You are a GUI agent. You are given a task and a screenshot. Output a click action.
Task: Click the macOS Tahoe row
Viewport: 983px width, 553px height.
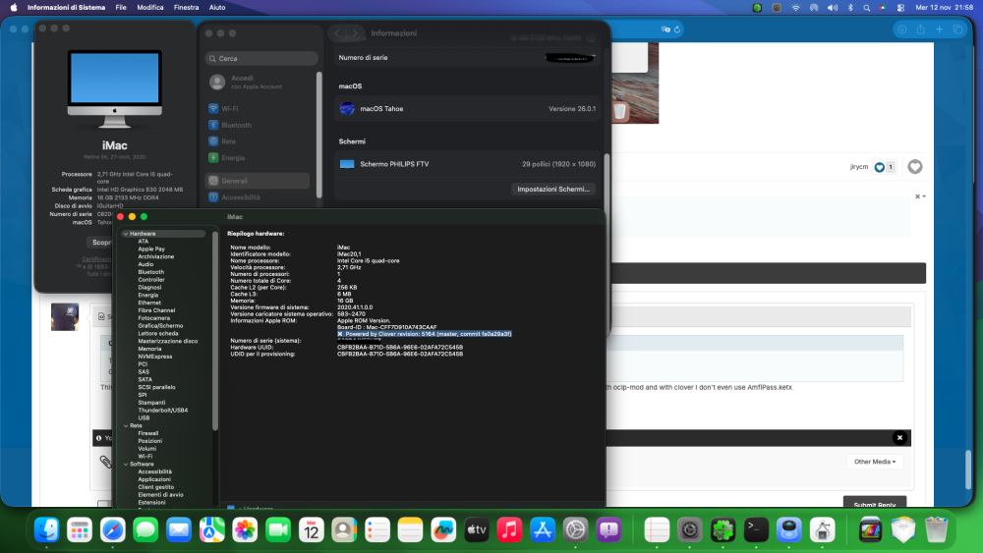click(467, 108)
